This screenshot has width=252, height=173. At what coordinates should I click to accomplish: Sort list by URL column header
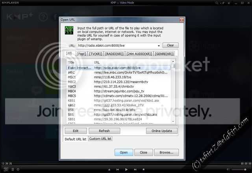tap(97, 62)
